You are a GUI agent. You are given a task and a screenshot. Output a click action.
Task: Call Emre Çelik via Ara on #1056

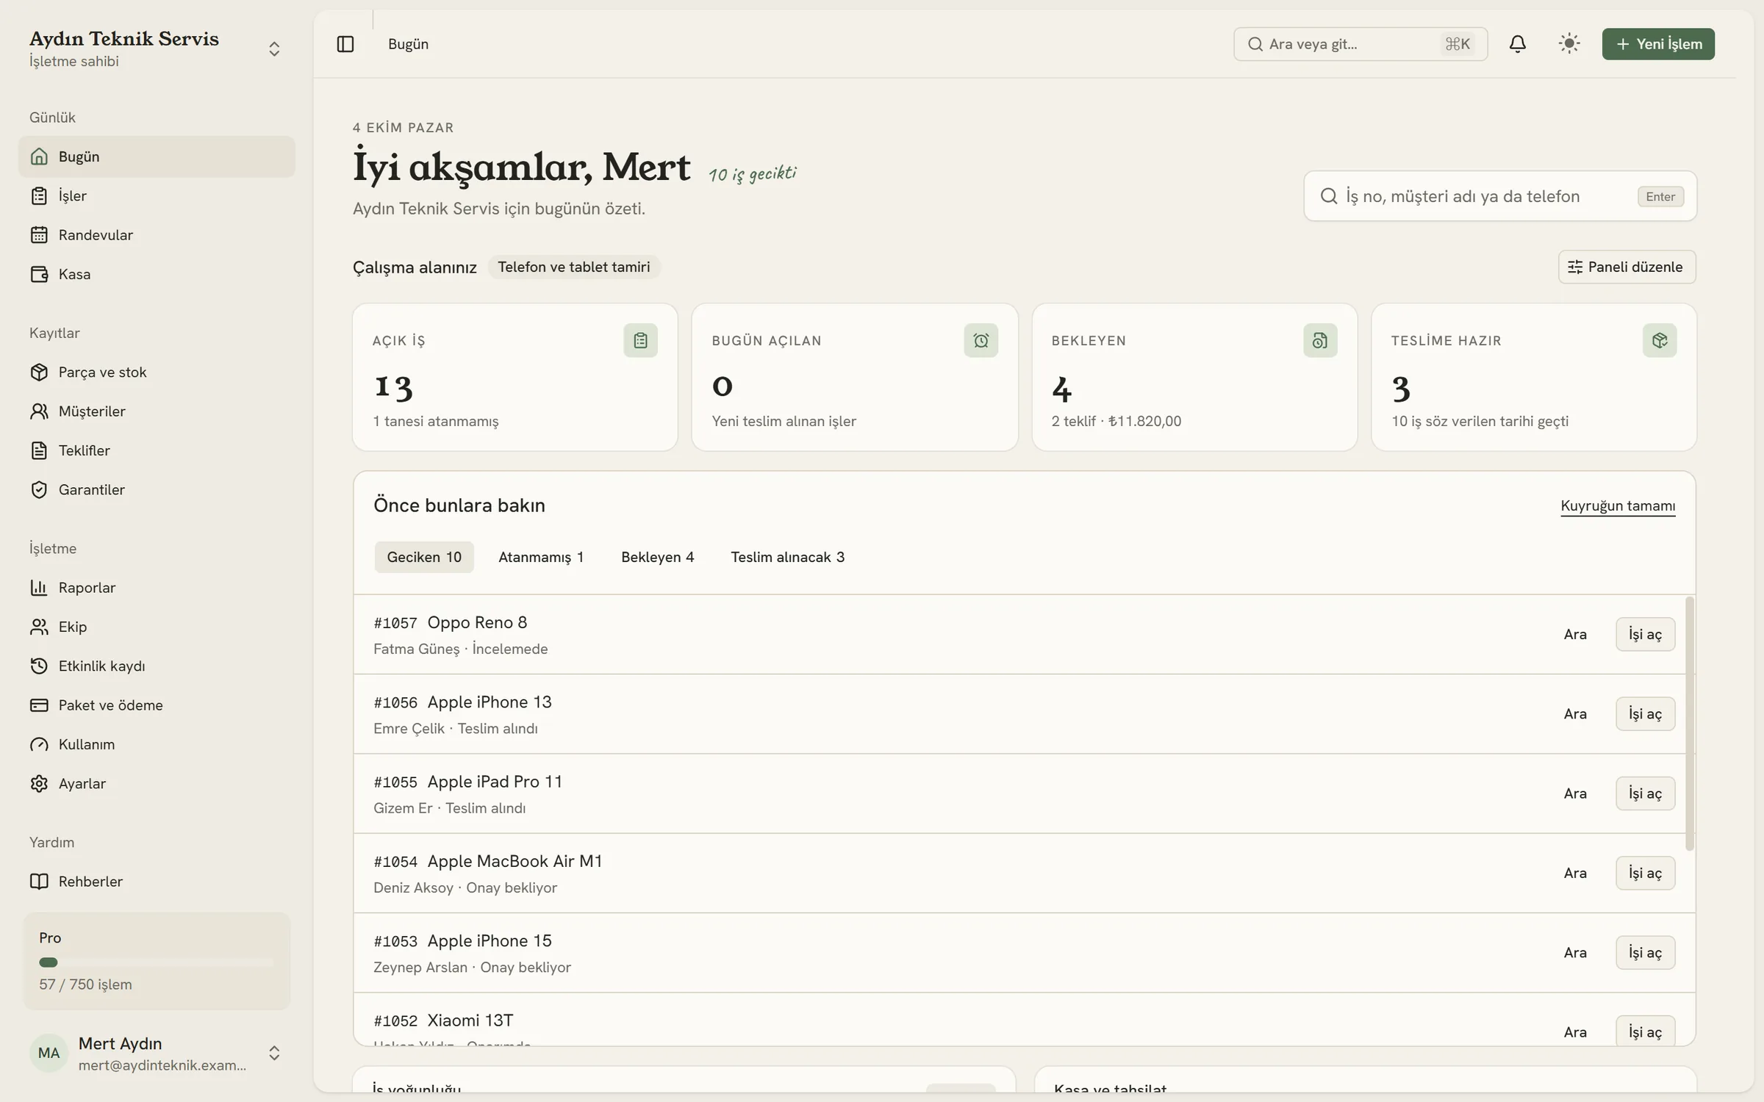[x=1575, y=714]
